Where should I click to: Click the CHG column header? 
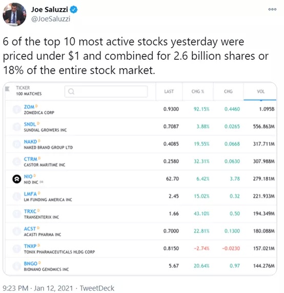click(x=228, y=91)
